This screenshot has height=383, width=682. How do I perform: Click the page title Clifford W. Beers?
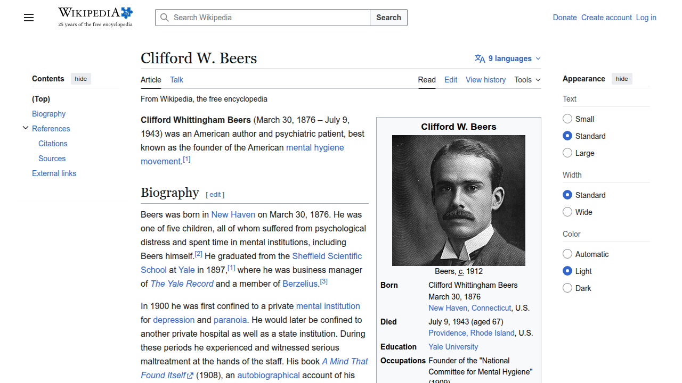[x=199, y=58]
